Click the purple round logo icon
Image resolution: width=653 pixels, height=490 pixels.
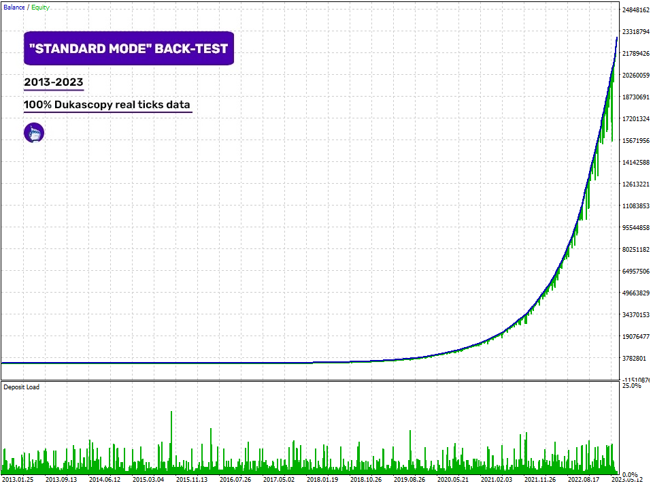pyautogui.click(x=34, y=133)
